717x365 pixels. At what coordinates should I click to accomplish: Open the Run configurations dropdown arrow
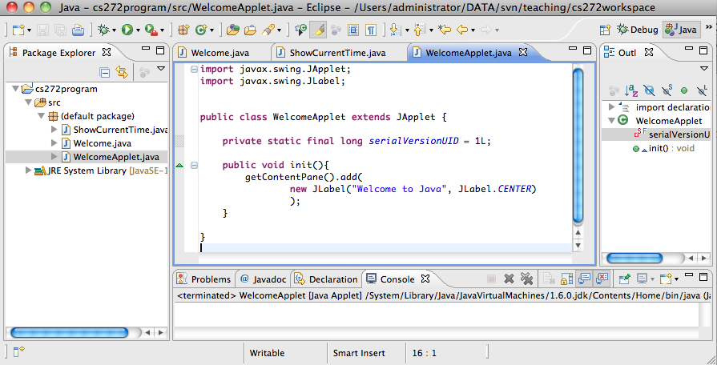point(138,30)
